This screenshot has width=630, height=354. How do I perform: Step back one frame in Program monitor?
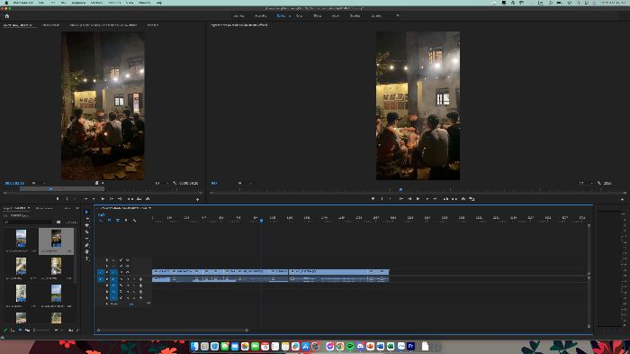pyautogui.click(x=409, y=199)
